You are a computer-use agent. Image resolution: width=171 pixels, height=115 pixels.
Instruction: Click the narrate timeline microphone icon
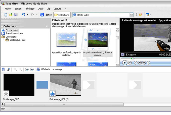pyautogui.click(x=8, y=69)
